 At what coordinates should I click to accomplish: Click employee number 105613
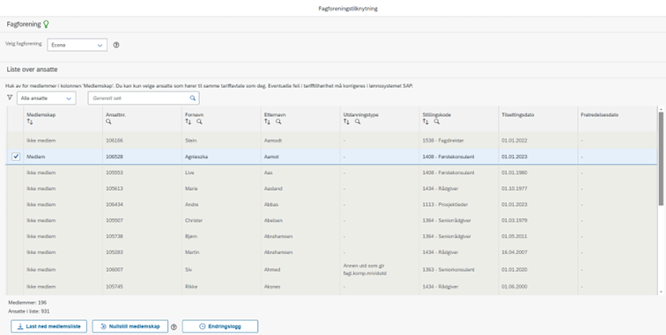point(115,188)
